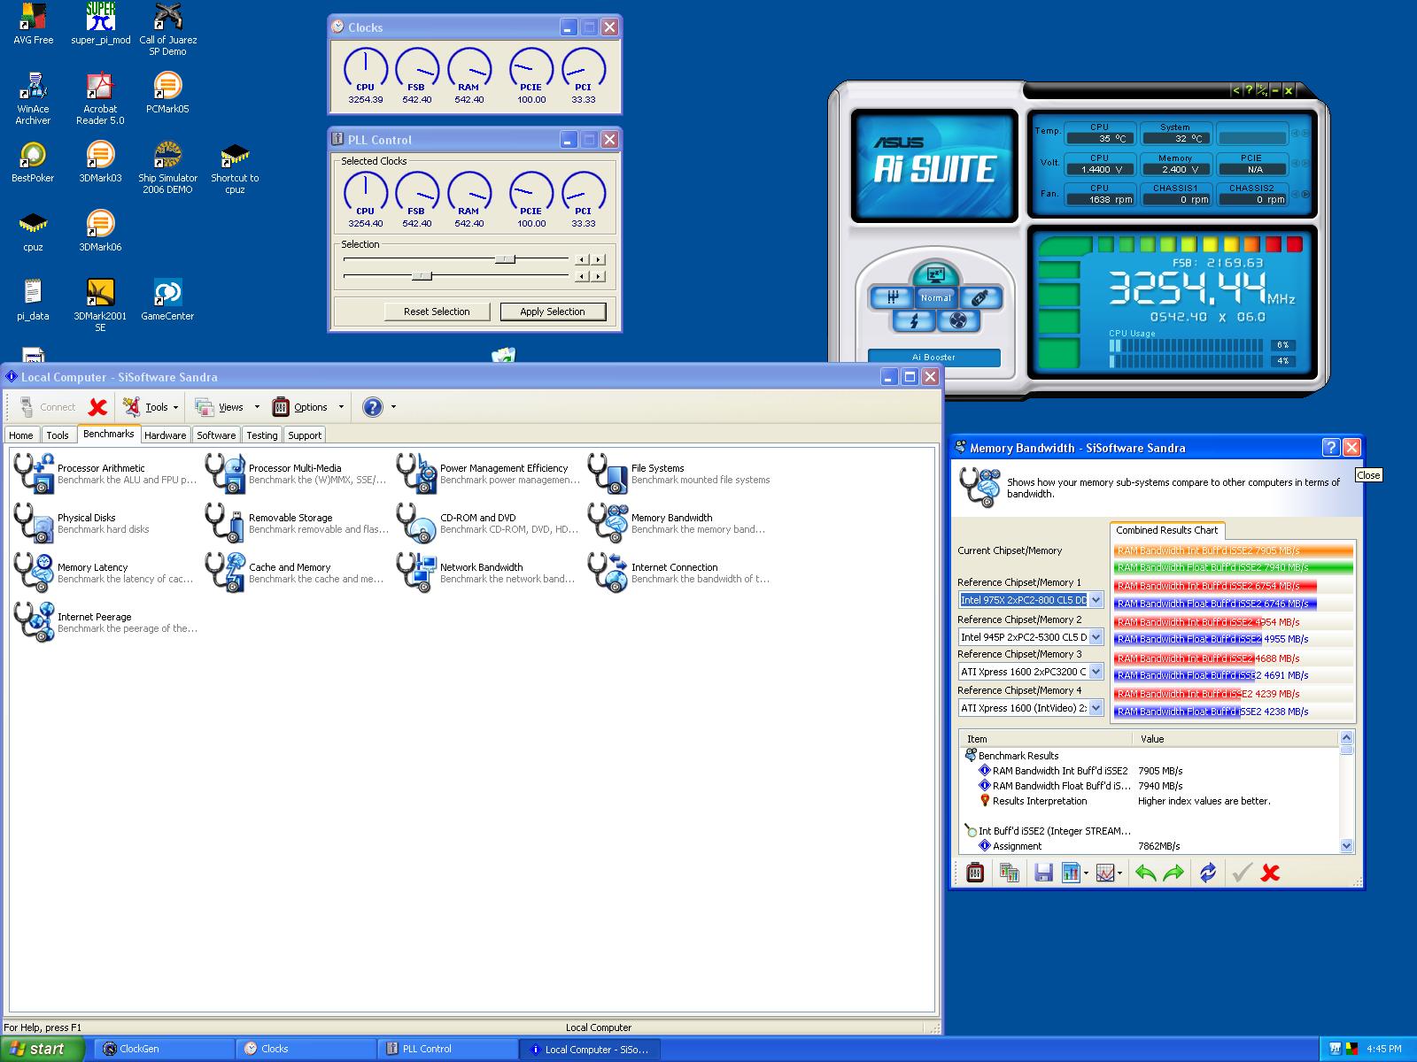The width and height of the screenshot is (1417, 1062).
Task: Click the green forward arrow in Memory Bandwidth window
Action: (1173, 873)
